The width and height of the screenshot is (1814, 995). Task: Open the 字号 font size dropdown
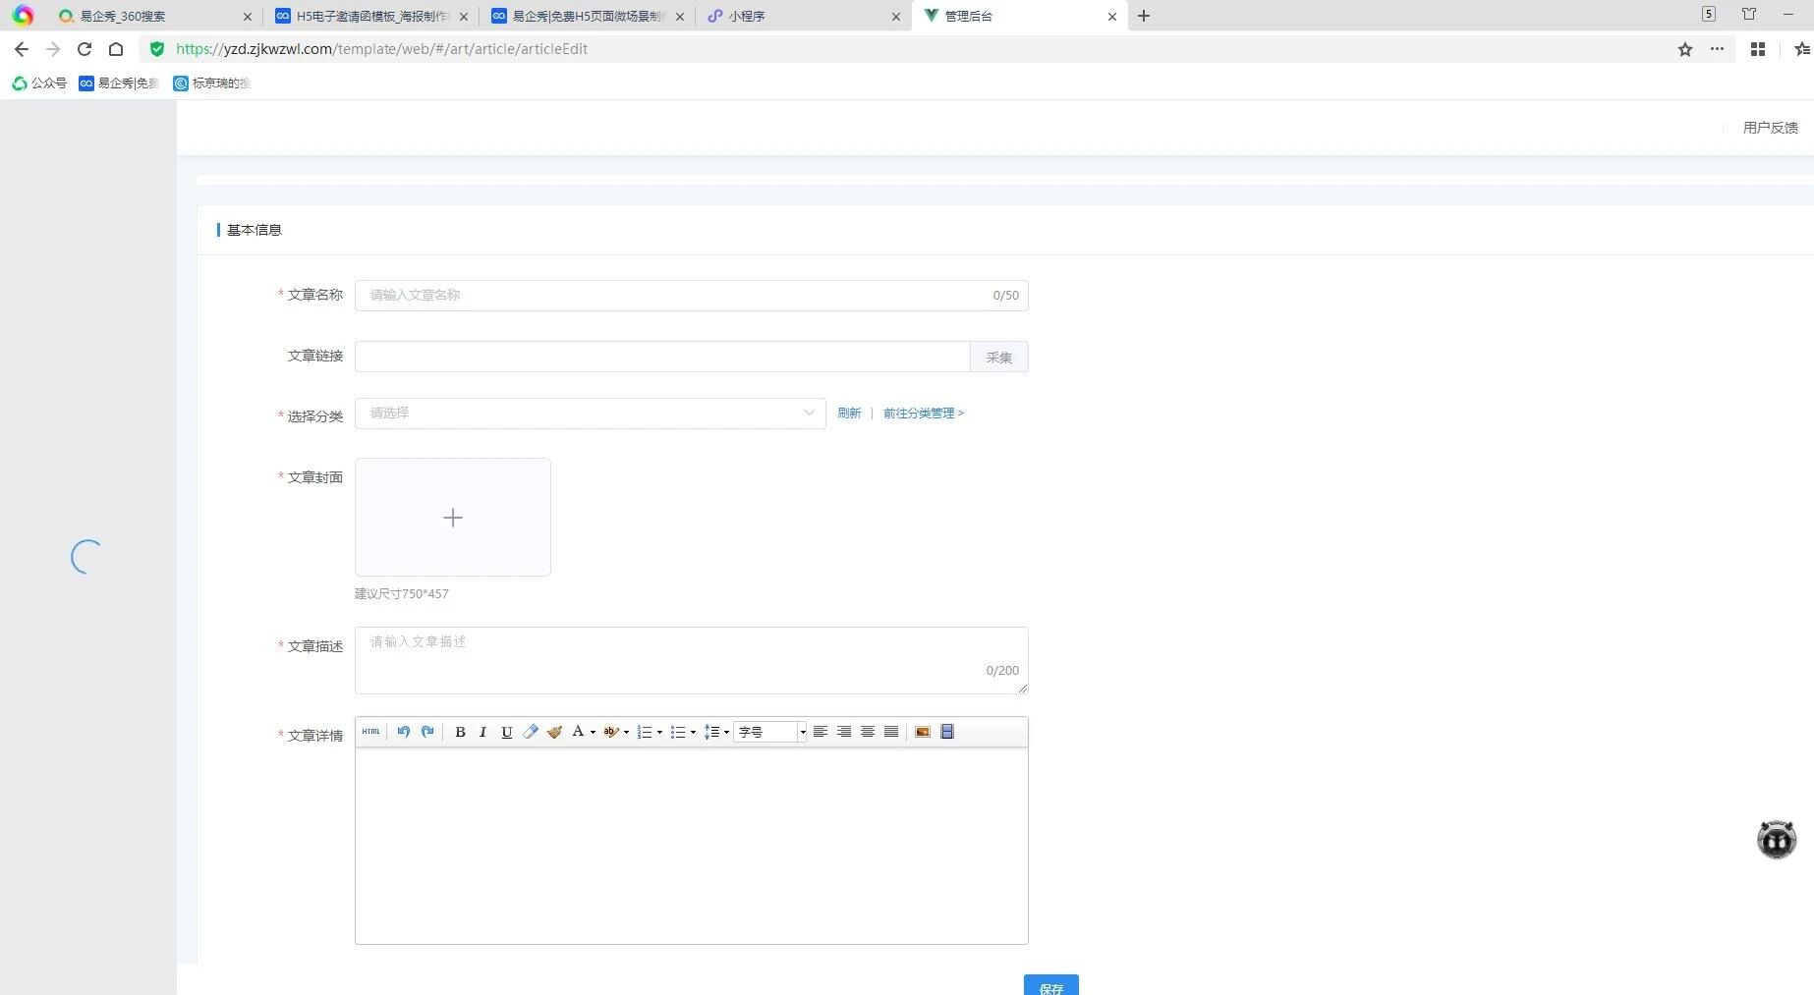[x=770, y=732]
